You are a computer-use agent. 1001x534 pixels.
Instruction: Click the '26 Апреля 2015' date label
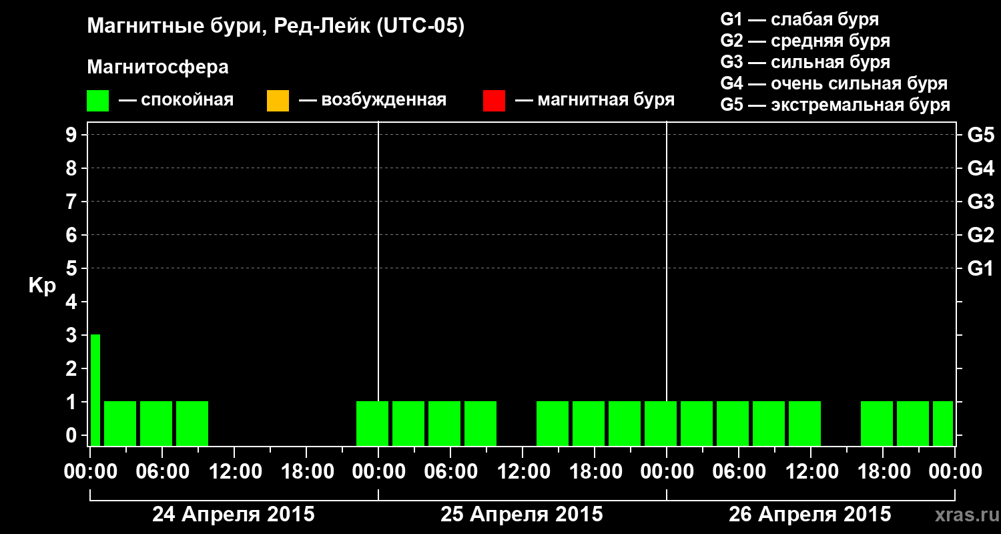click(x=810, y=515)
